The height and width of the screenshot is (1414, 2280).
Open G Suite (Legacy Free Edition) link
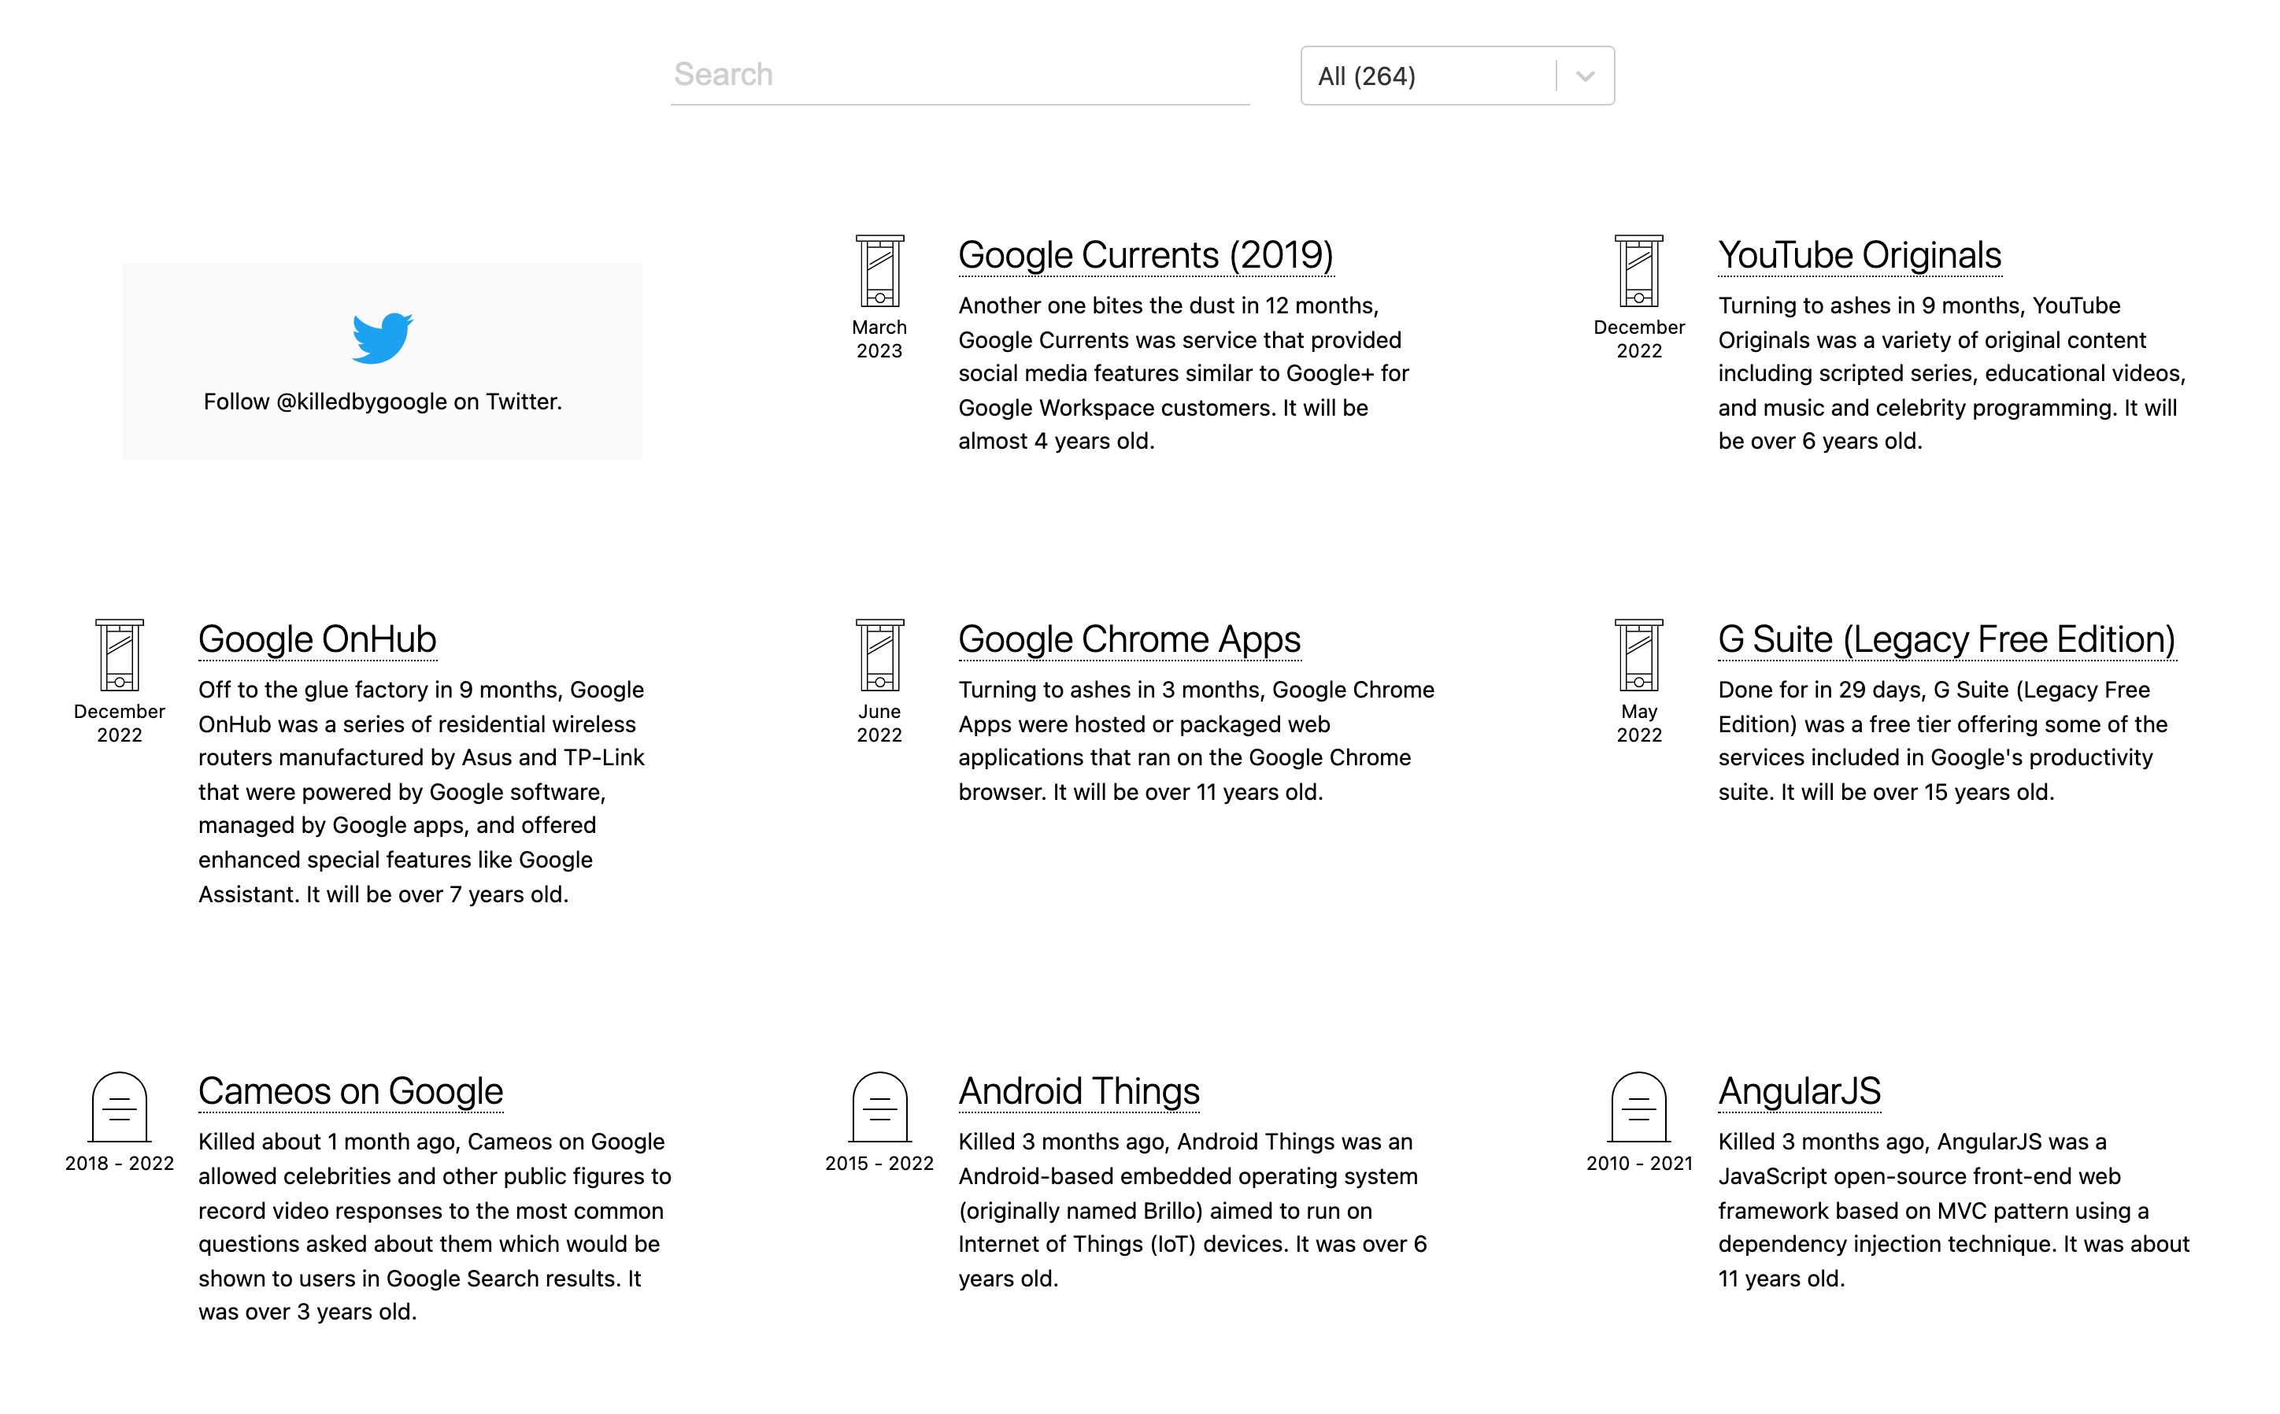[1946, 639]
